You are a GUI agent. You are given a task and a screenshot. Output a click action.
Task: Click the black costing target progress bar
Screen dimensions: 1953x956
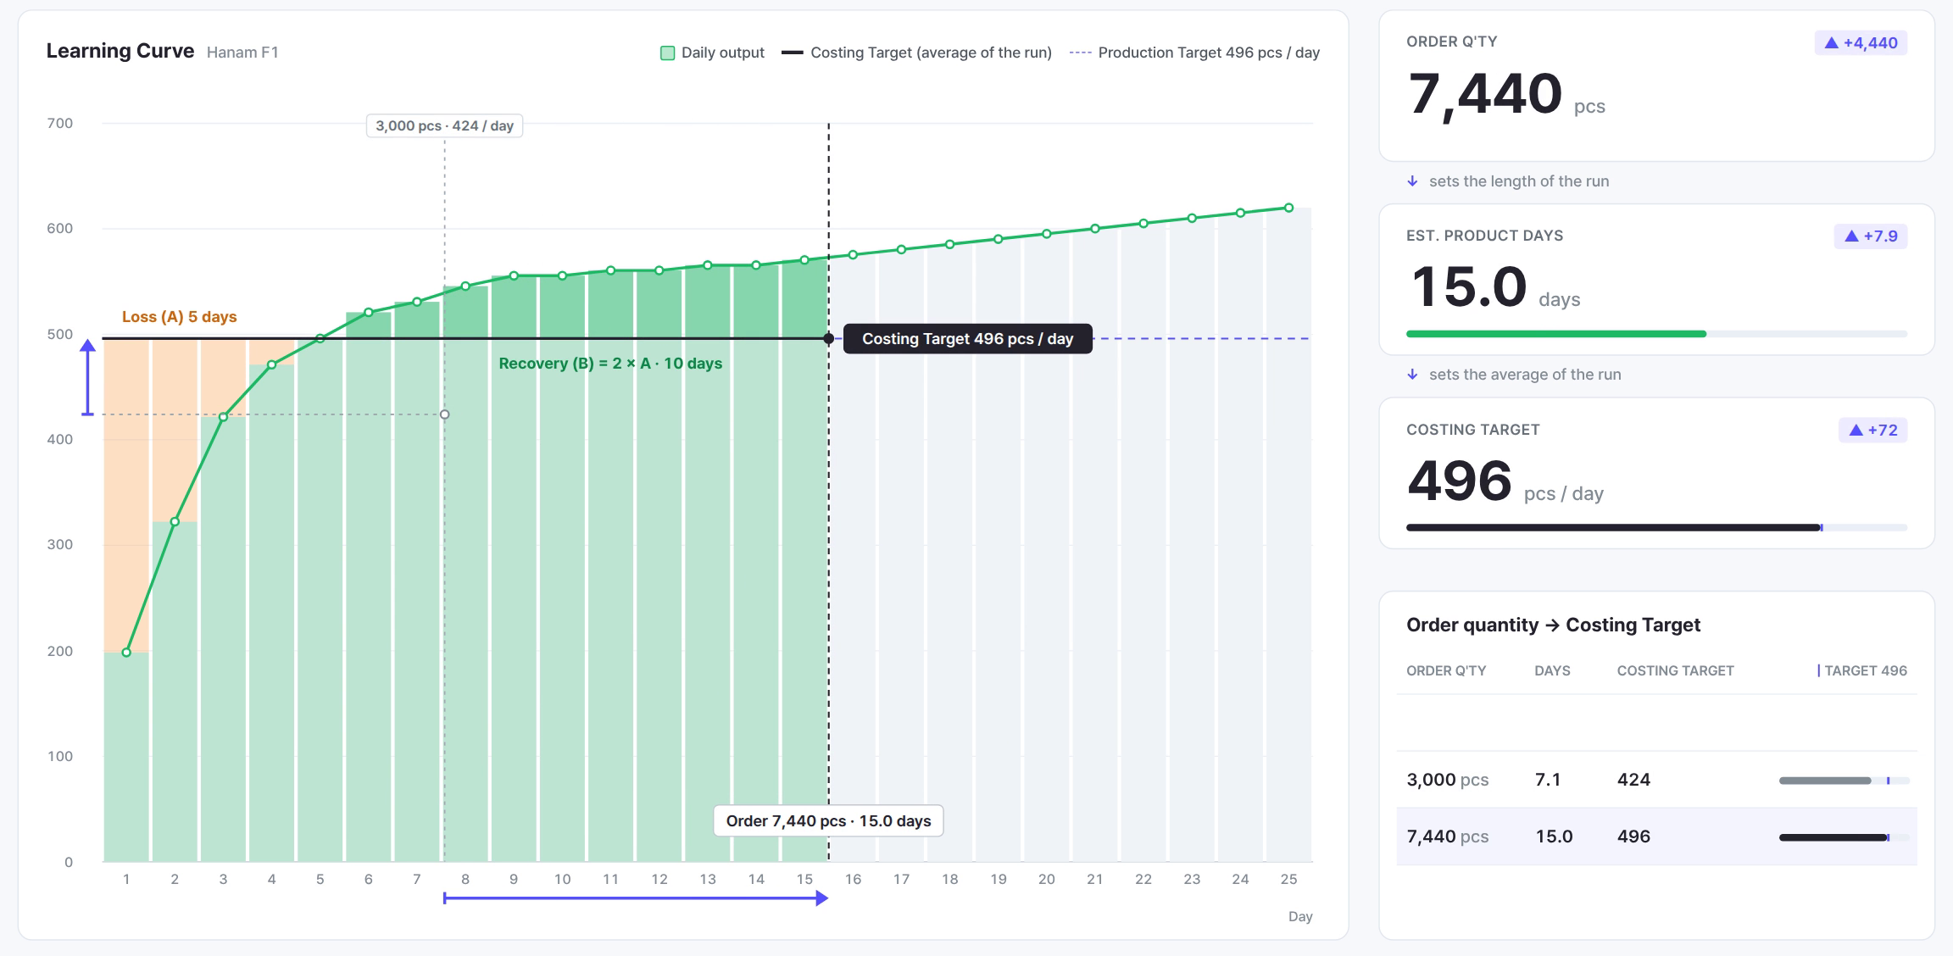(1614, 528)
